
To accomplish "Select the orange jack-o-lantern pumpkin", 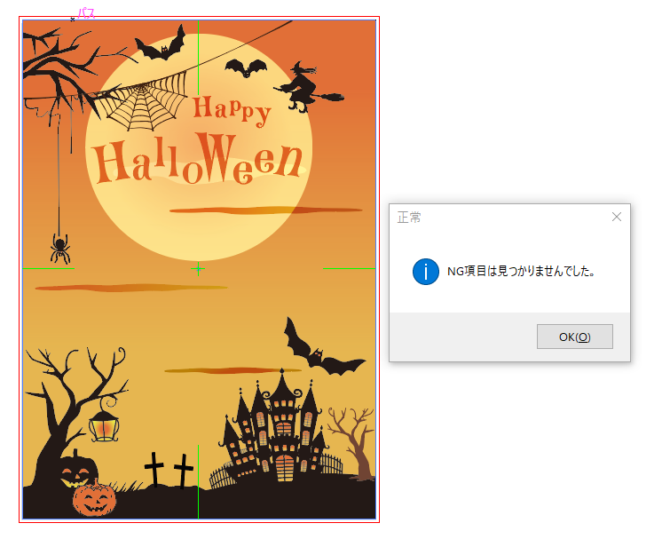I will tap(94, 499).
